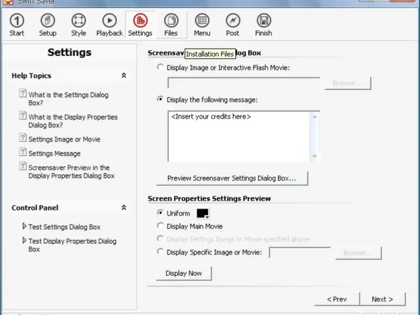Select Display Main Movie radio option
Screen dimensions: 420x315
(x=160, y=226)
